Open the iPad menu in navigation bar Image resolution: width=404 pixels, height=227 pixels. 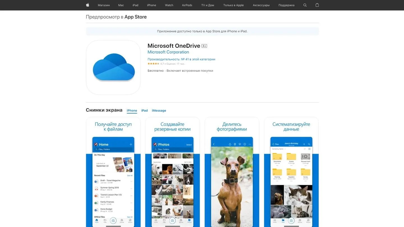click(x=136, y=5)
